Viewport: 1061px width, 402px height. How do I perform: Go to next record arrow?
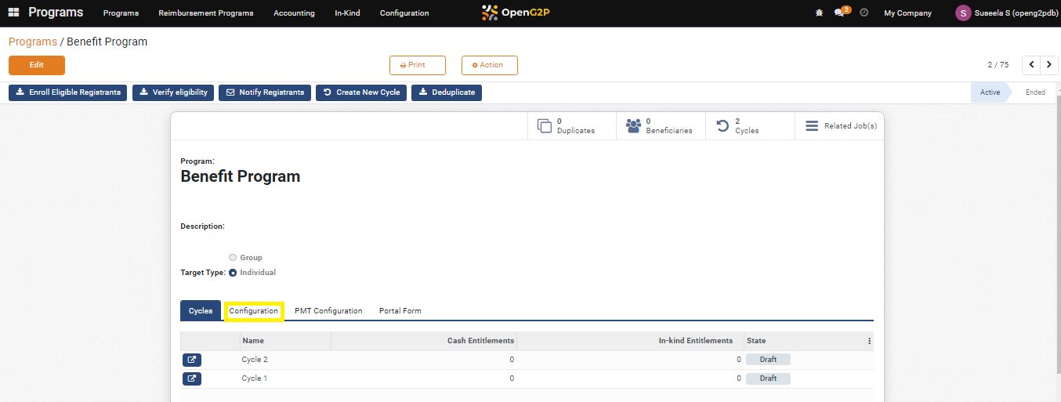(1049, 65)
